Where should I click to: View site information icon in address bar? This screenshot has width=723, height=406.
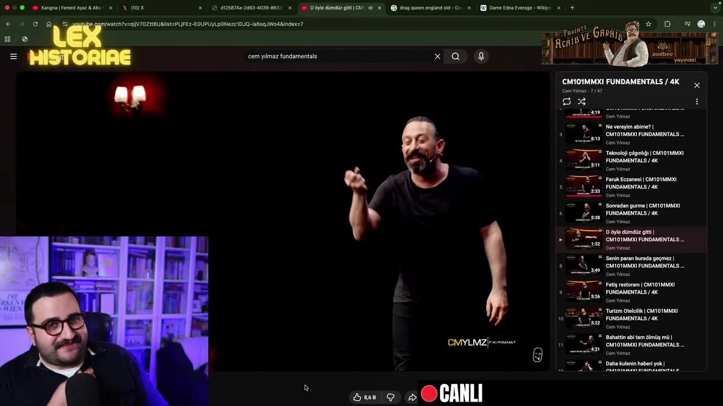pyautogui.click(x=65, y=24)
